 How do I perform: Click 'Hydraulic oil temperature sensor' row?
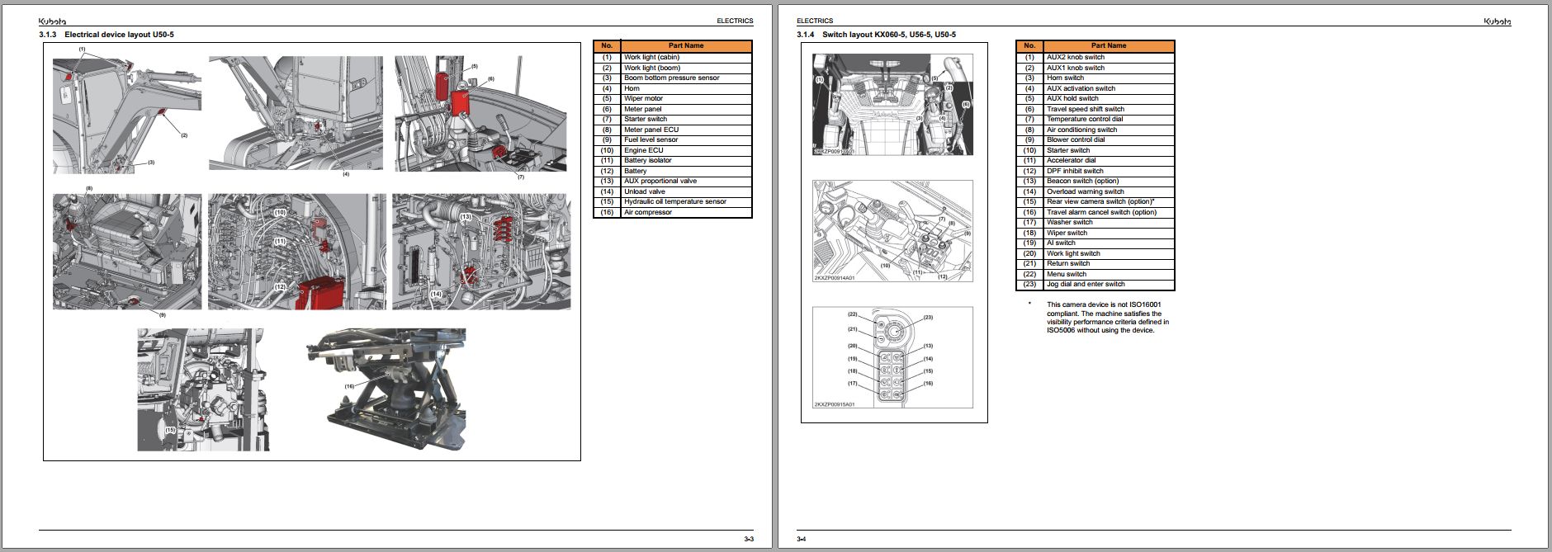click(673, 202)
